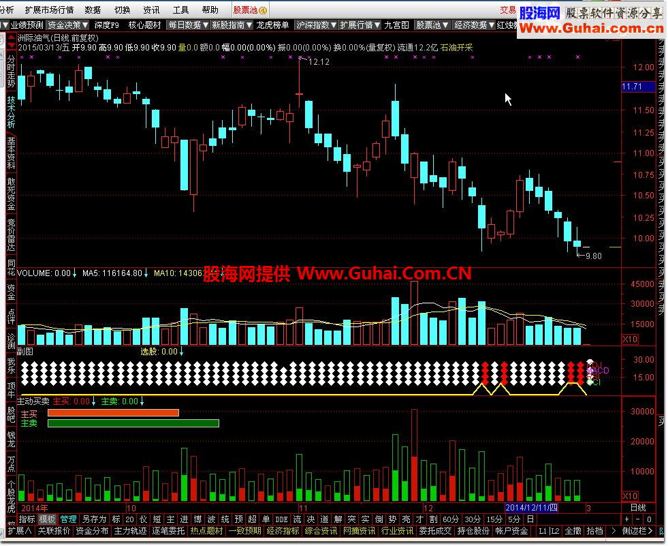Switch to the 30分 period

click(x=473, y=519)
